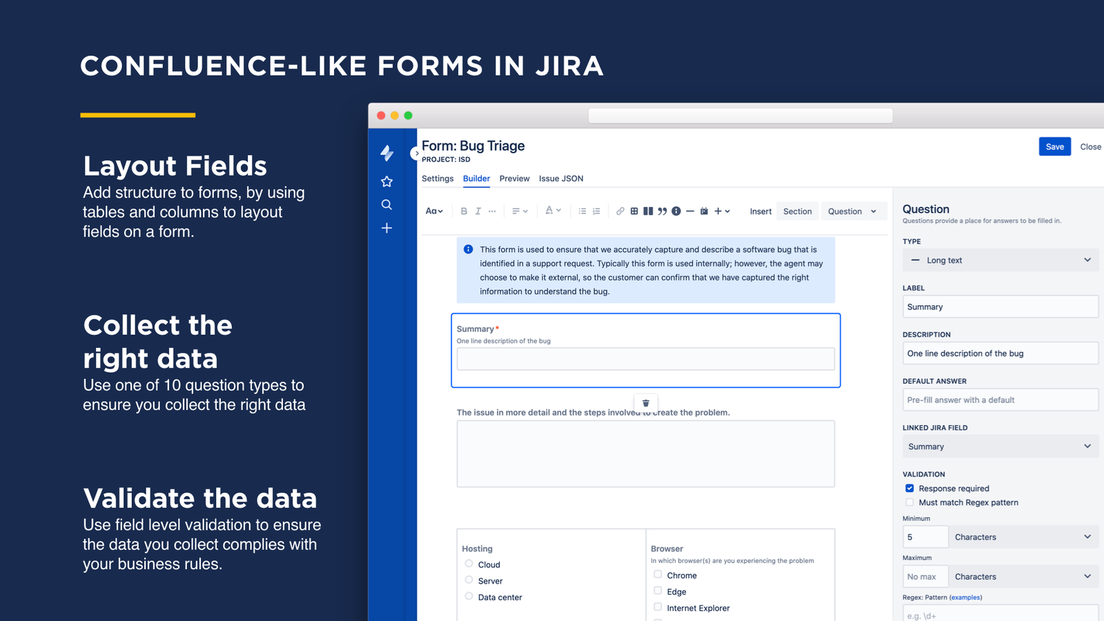Click the 'Form: Bug Triage' title
The width and height of the screenshot is (1104, 621).
point(473,146)
